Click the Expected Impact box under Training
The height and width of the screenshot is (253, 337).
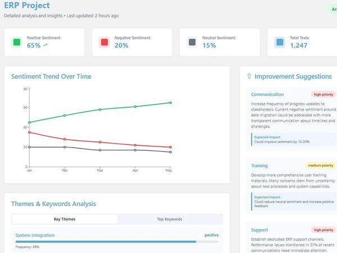[293, 201]
